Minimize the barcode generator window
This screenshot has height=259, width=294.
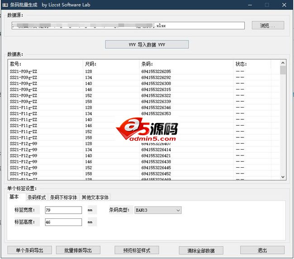pyautogui.click(x=250, y=5)
